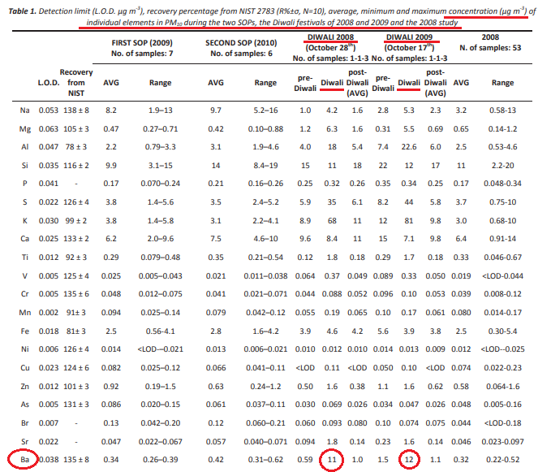The image size is (551, 472).
Task: Click the range cell '0.79–3.3'
Action: point(160,147)
